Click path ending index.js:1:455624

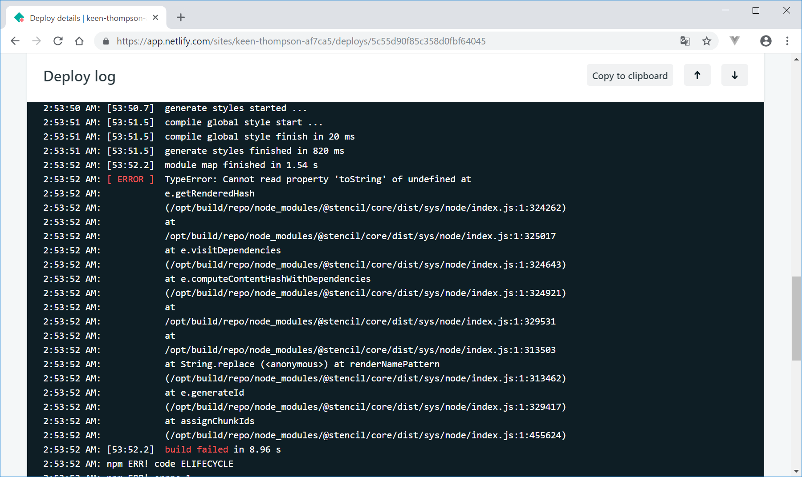(366, 435)
